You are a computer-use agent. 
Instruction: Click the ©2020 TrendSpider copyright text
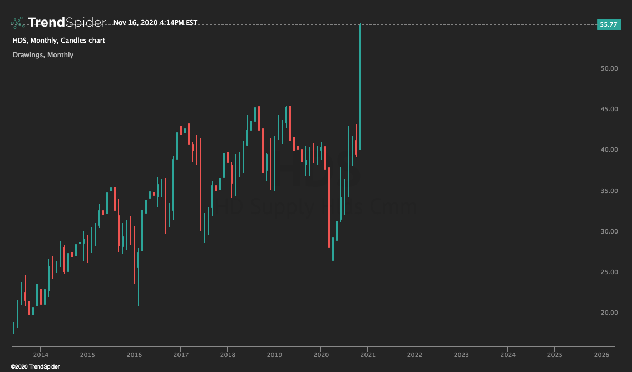[x=36, y=367]
